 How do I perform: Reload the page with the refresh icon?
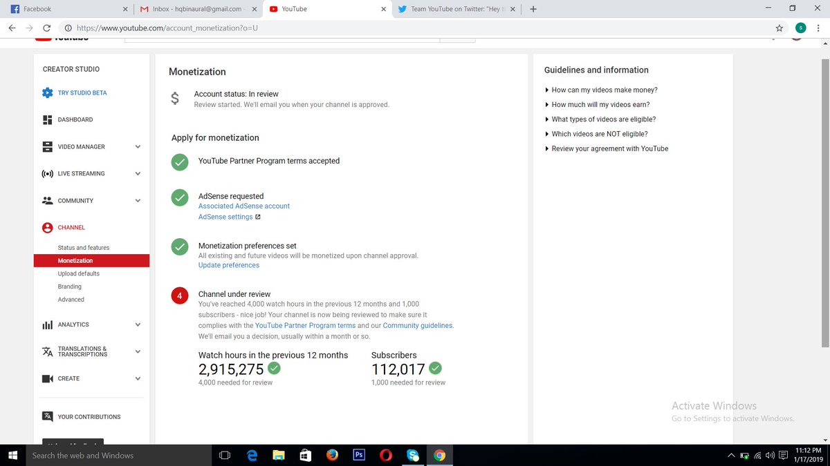pos(46,28)
